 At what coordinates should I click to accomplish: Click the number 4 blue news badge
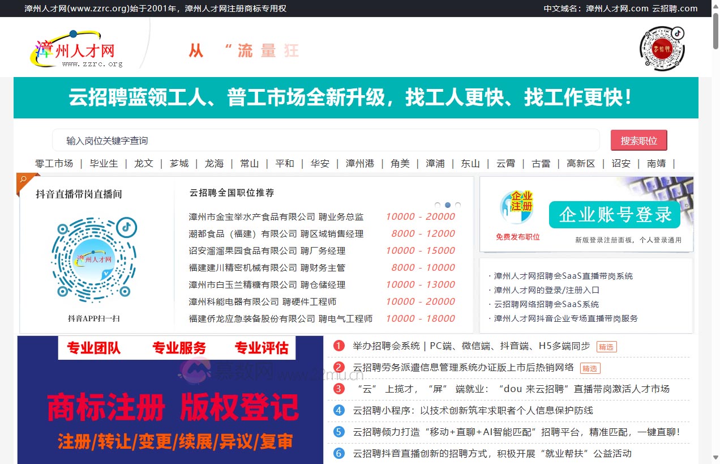click(x=339, y=410)
